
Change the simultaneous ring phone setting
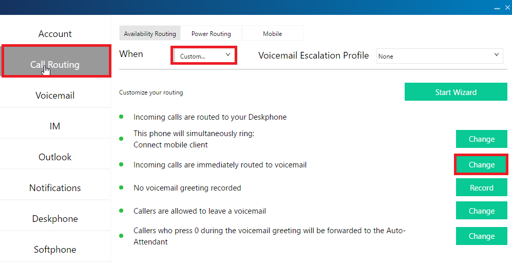(x=481, y=139)
